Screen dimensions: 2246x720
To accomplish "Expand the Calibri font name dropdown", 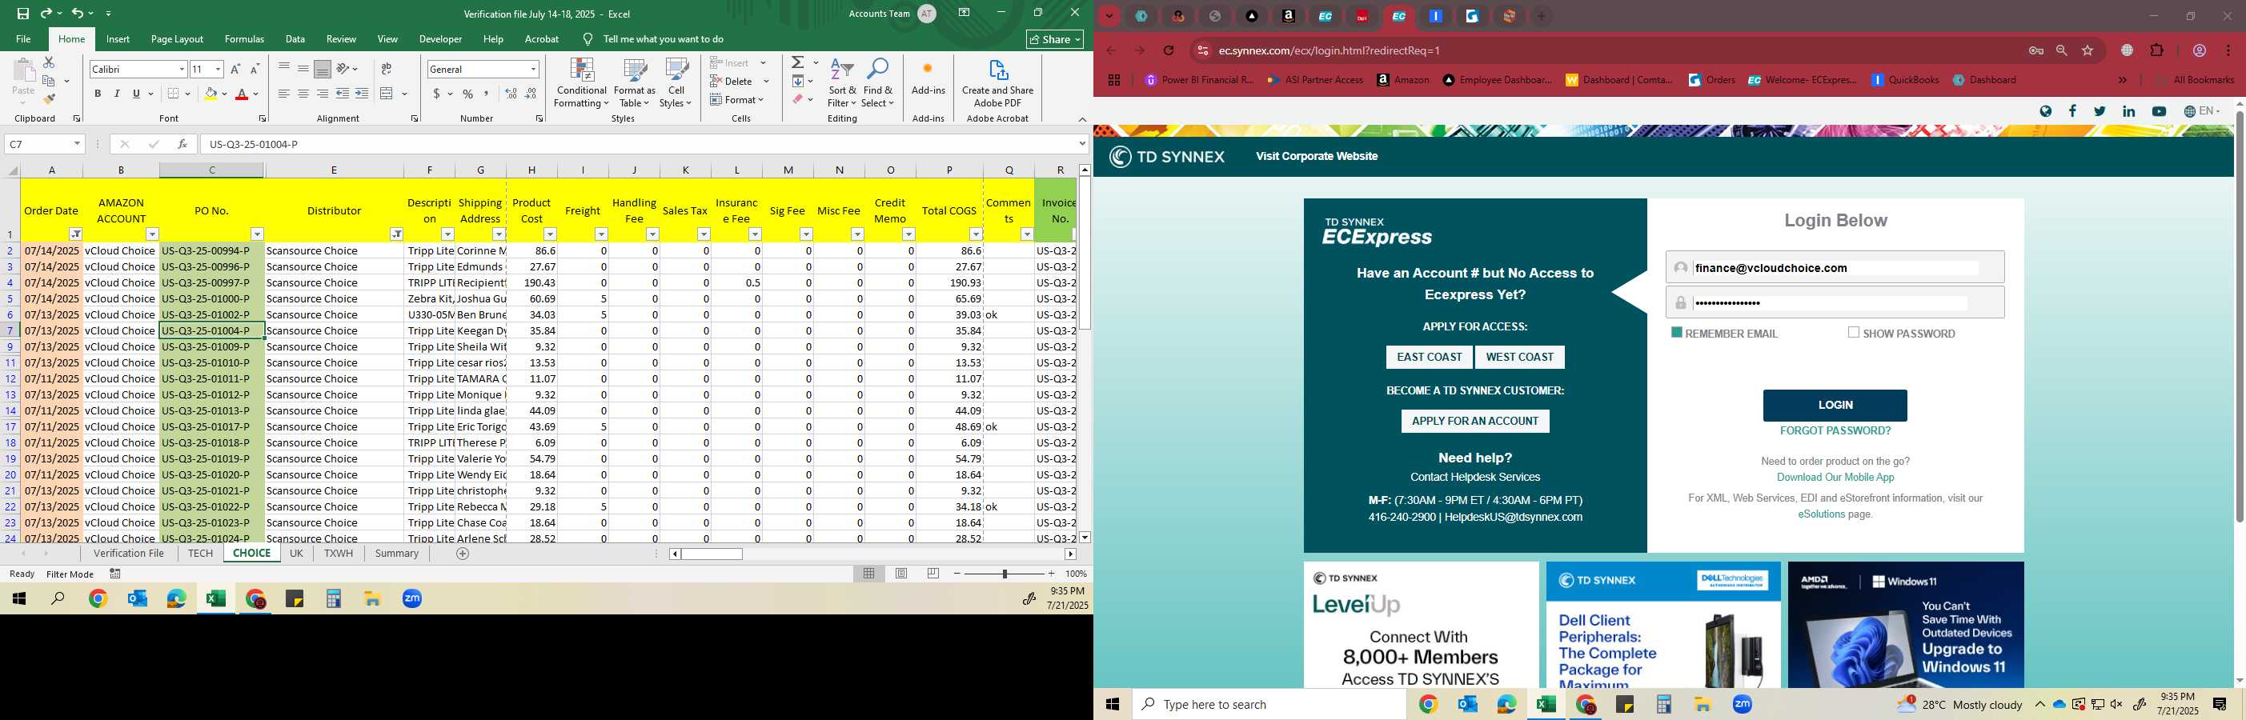I will (182, 69).
